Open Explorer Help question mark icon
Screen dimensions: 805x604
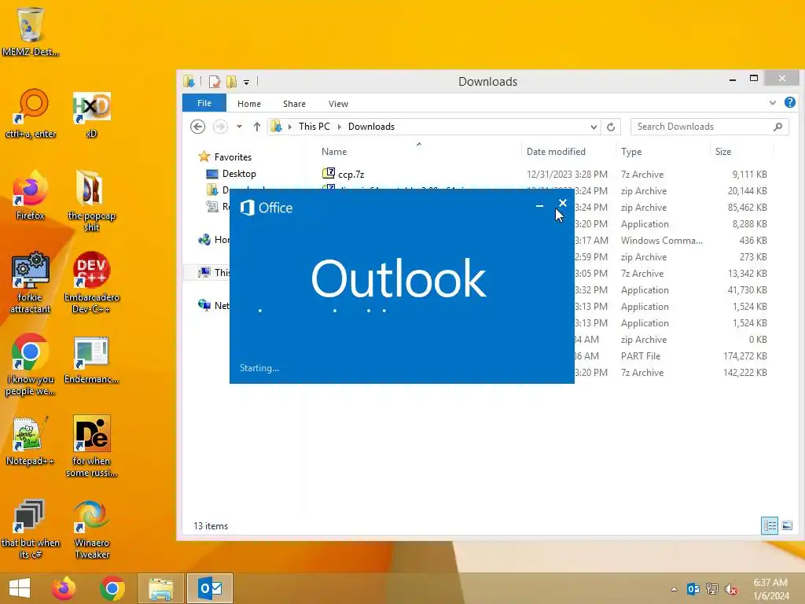click(x=790, y=102)
